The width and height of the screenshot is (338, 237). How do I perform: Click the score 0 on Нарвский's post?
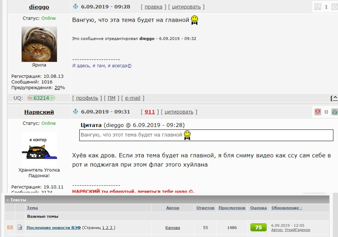tap(326, 112)
